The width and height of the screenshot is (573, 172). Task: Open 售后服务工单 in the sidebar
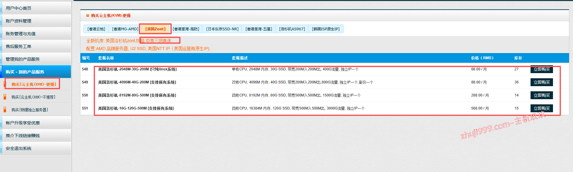tap(19, 46)
